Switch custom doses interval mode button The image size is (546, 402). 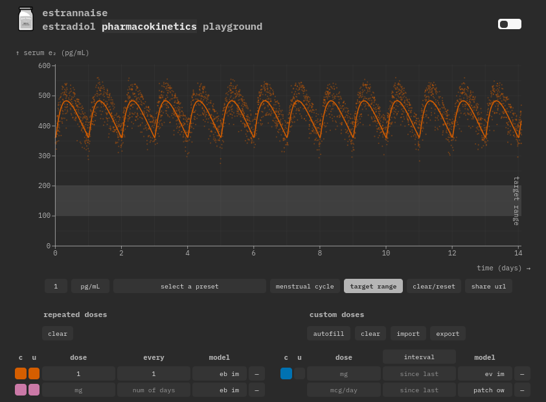(419, 357)
